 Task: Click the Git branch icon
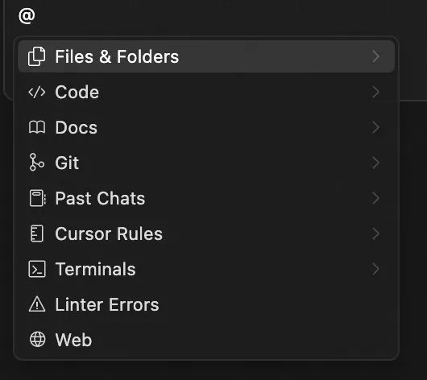(37, 163)
